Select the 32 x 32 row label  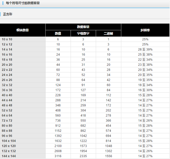click(7, 85)
